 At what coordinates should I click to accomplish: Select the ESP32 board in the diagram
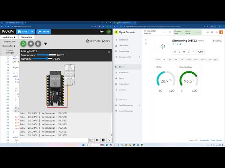tap(55, 88)
